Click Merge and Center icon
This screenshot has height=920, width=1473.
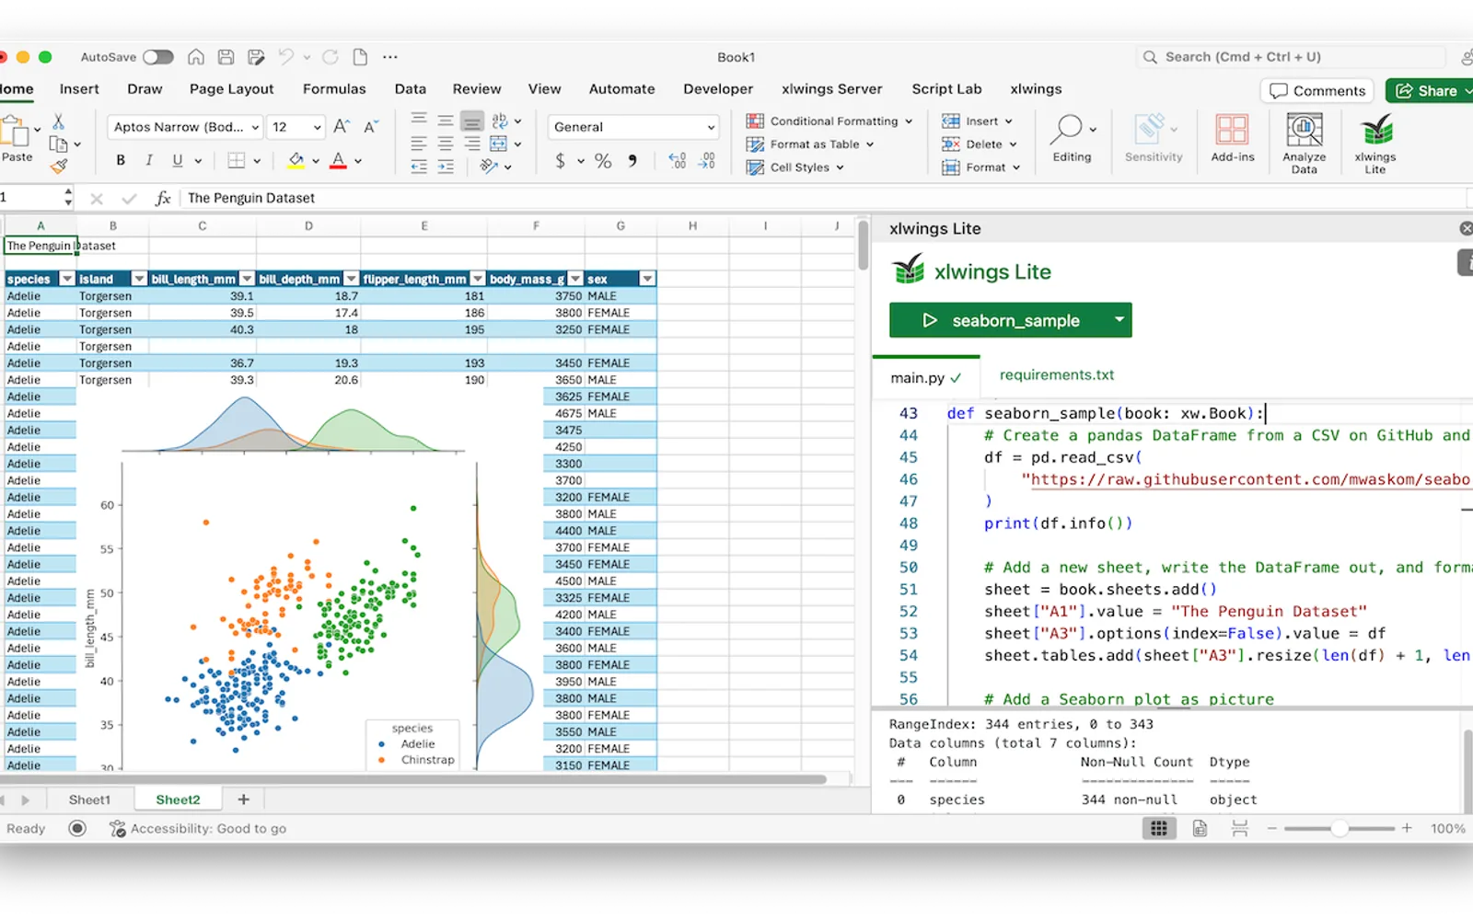pyautogui.click(x=499, y=144)
